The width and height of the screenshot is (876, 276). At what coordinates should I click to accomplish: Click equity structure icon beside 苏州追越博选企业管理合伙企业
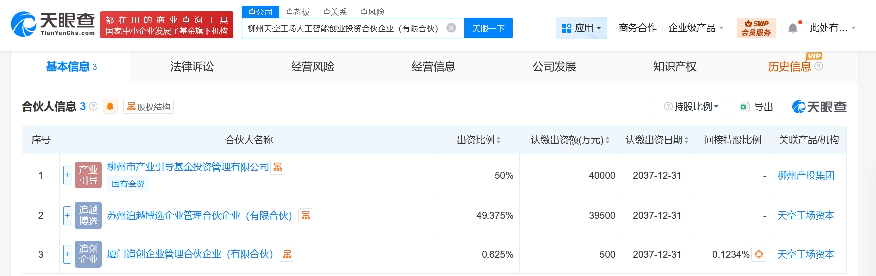306,215
